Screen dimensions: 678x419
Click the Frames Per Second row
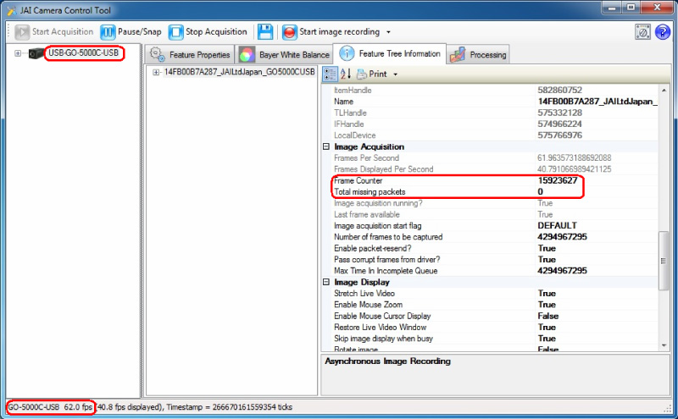coord(496,158)
